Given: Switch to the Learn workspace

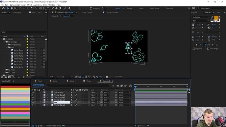Looking at the screenshot, I should pos(141,8).
